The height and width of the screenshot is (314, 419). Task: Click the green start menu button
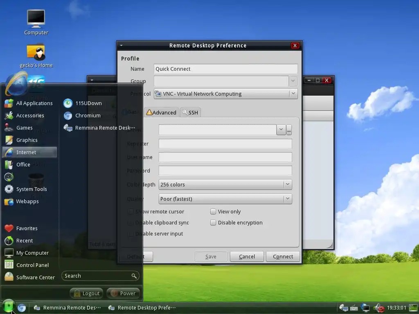[9, 306]
